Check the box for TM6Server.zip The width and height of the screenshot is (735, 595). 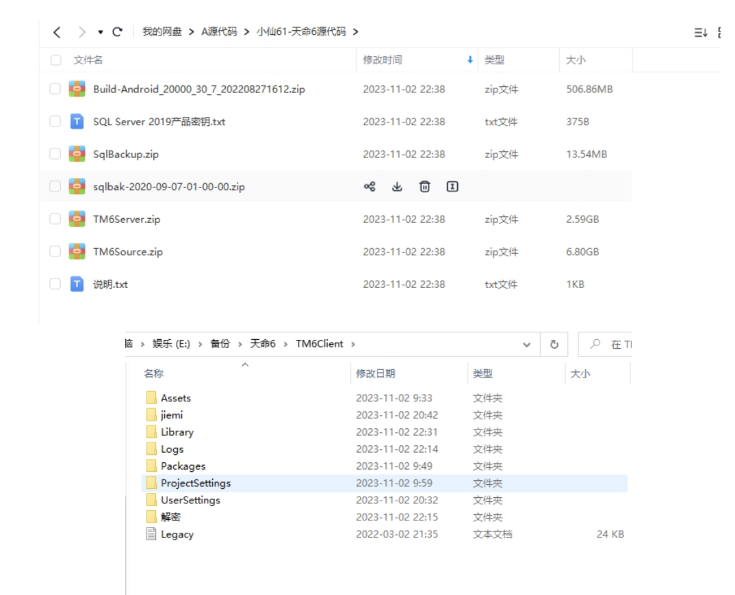click(x=55, y=219)
